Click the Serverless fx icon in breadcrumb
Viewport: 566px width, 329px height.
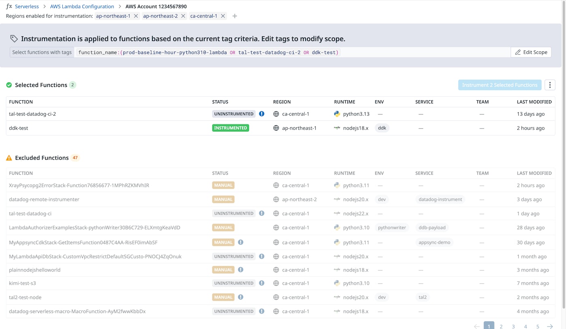coord(9,6)
